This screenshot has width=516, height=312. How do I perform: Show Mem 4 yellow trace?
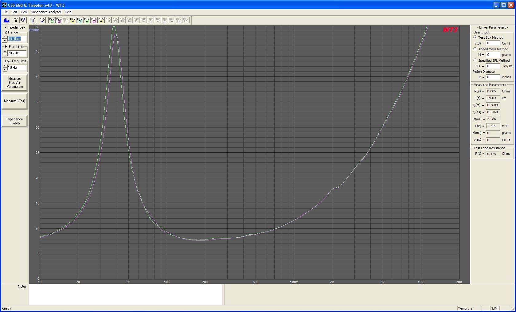[73, 20]
